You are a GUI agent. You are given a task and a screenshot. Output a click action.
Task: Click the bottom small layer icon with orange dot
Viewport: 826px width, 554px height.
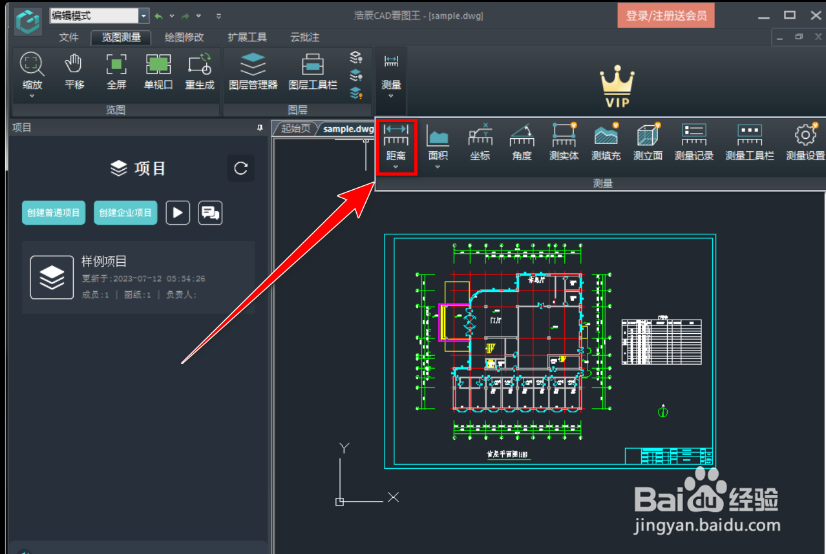[356, 93]
